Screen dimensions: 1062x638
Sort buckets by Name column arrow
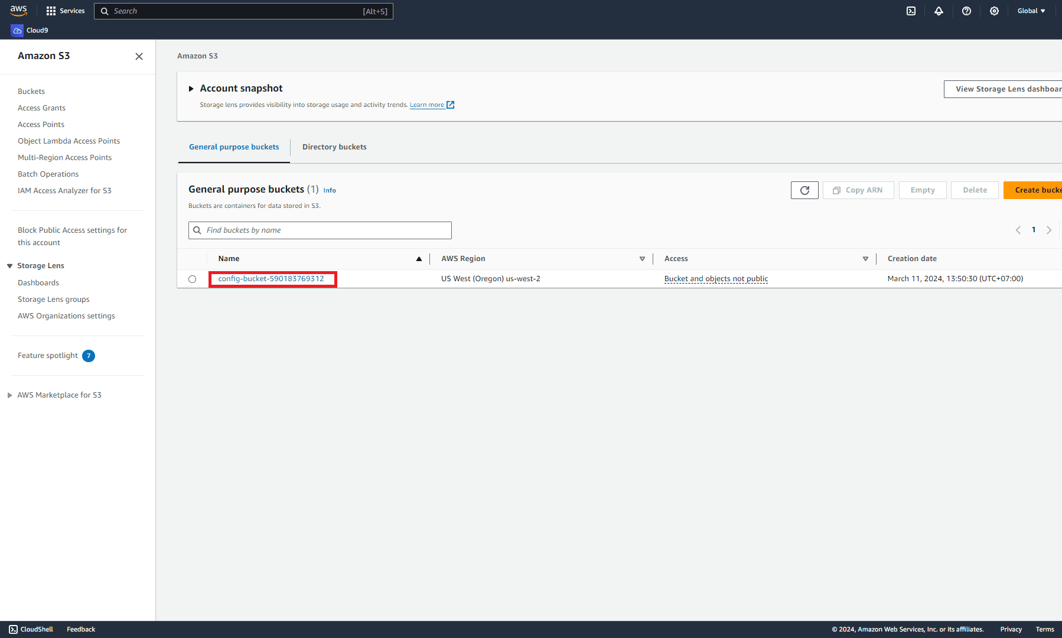[419, 259]
